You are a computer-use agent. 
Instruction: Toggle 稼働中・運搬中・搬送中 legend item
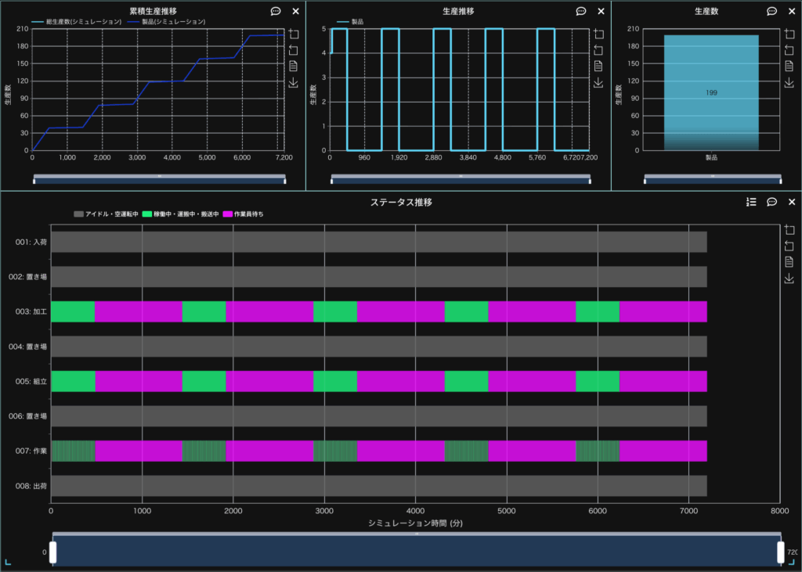pos(181,214)
